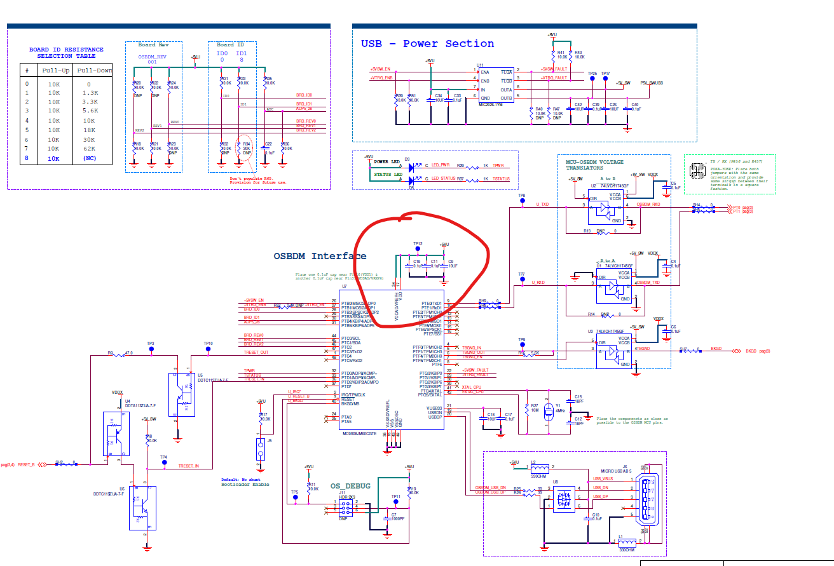Click the U8 USB ESD protection symbol
Image resolution: width=834 pixels, height=566 pixels.
(x=564, y=499)
